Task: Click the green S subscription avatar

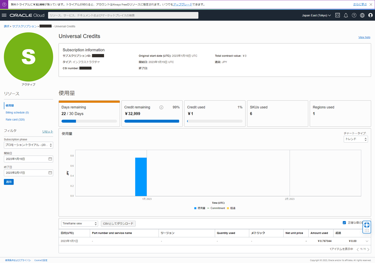Action: tap(29, 57)
